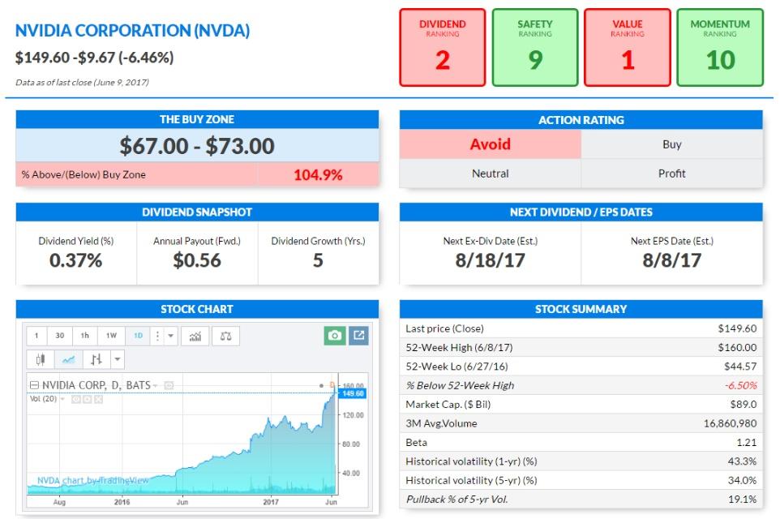Set chart interval to 1 minute

[x=36, y=336]
